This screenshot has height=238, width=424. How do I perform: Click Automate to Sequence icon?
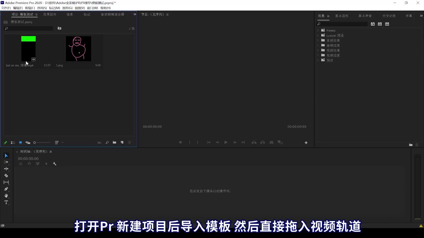(x=99, y=142)
